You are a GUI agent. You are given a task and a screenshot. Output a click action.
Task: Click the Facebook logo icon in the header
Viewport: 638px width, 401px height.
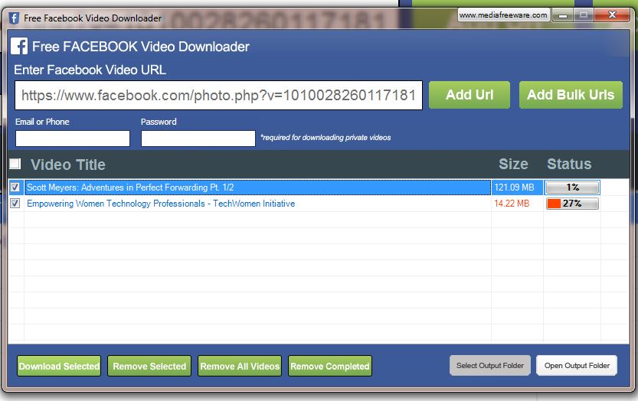[x=19, y=47]
